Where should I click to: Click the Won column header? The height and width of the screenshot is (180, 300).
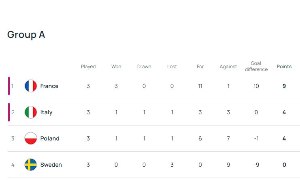[x=116, y=67]
